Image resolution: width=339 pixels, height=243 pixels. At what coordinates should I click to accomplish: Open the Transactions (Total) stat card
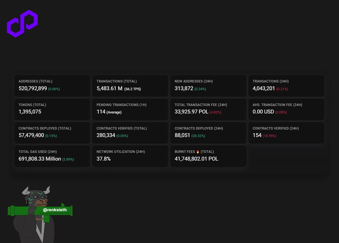click(130, 85)
